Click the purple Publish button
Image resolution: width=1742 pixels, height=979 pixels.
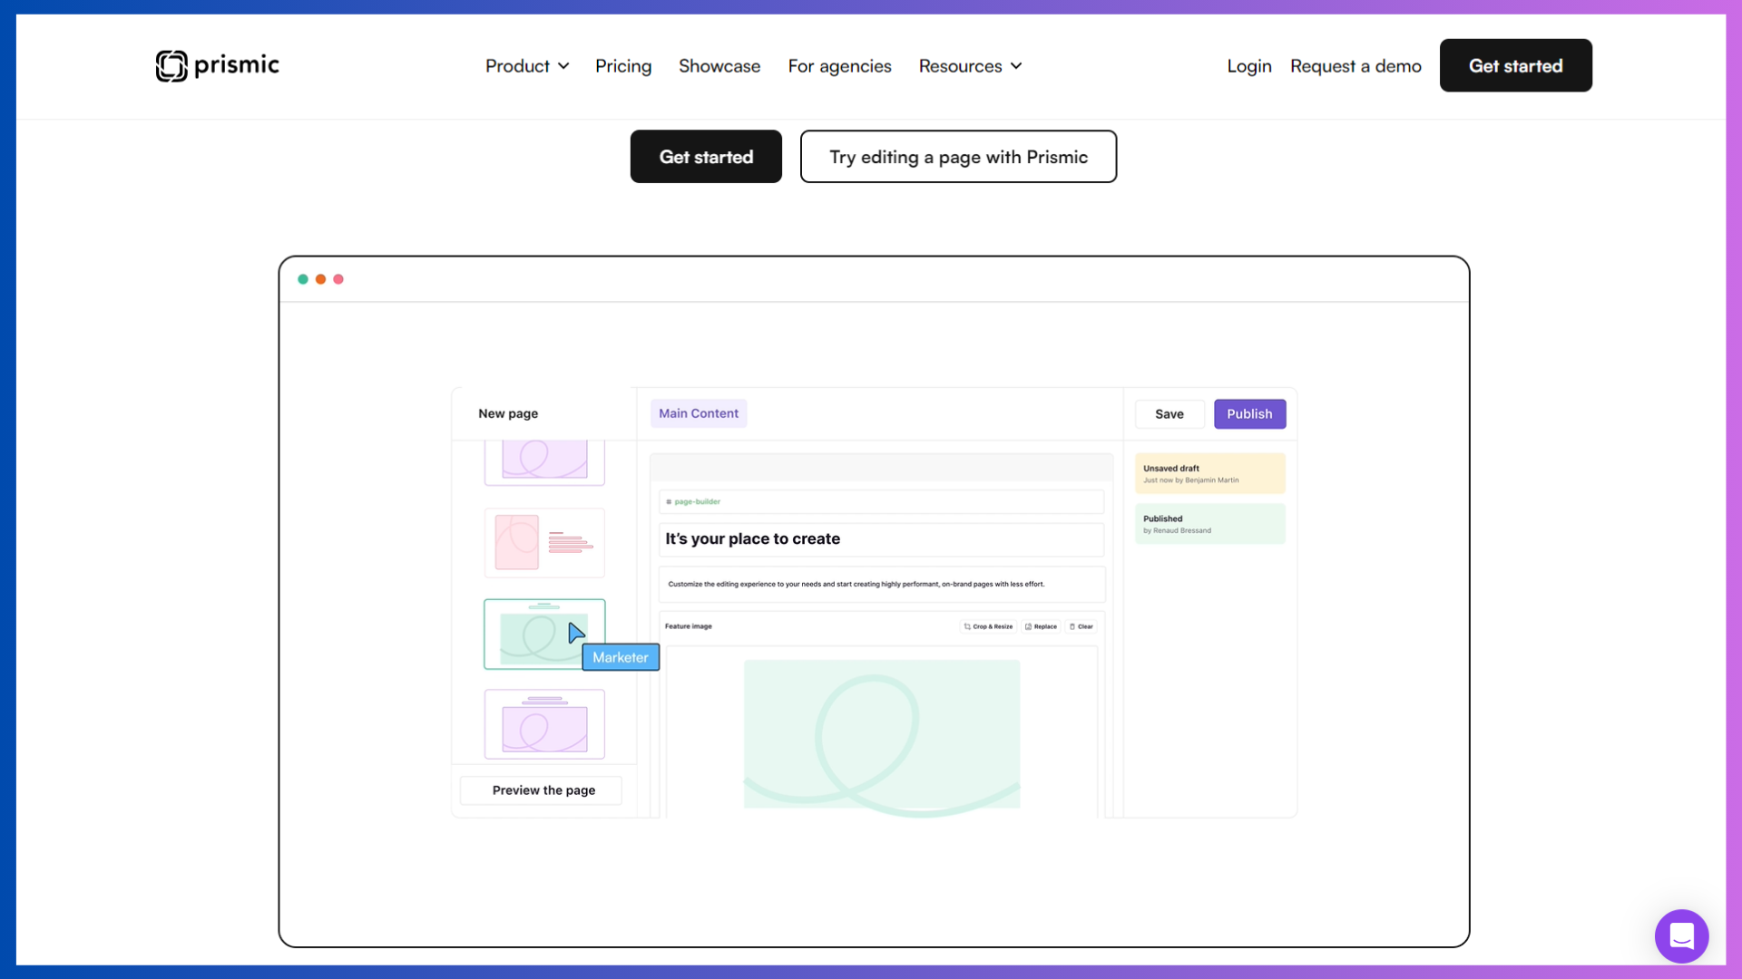[x=1249, y=414]
